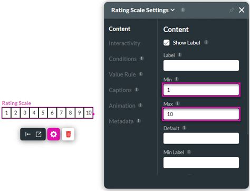Click into the Max input field
The width and height of the screenshot is (250, 191).
pyautogui.click(x=201, y=114)
